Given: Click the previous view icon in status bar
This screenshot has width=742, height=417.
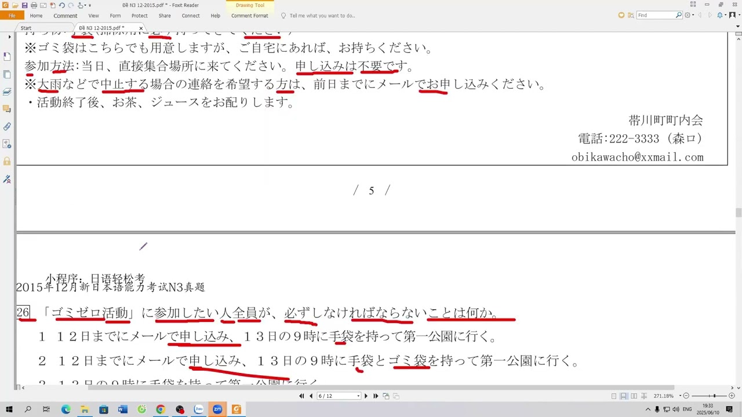Looking at the screenshot, I should pyautogui.click(x=386, y=396).
